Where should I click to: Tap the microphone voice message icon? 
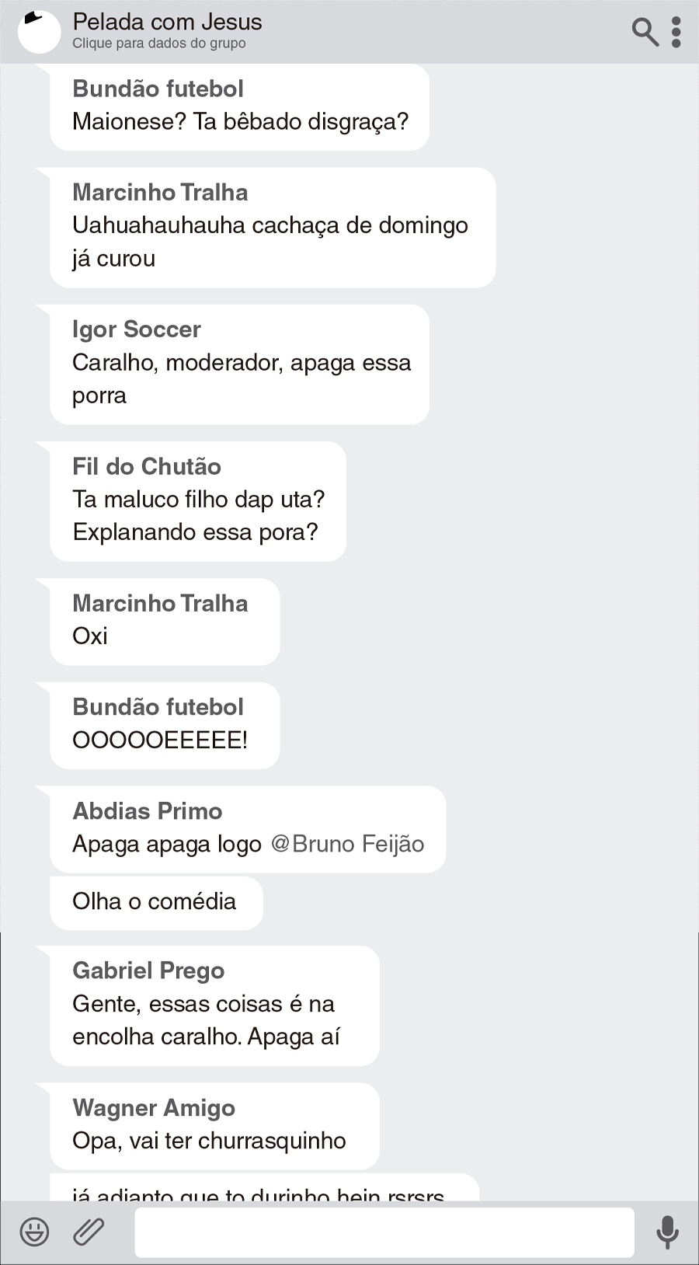pyautogui.click(x=667, y=1232)
